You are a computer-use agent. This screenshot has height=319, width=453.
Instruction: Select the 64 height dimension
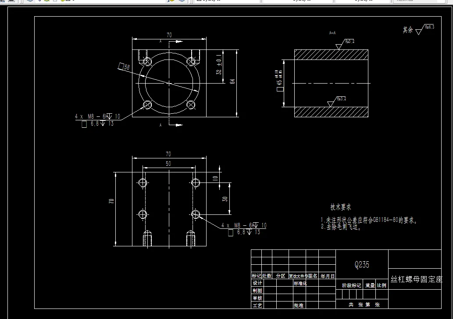tap(232, 81)
